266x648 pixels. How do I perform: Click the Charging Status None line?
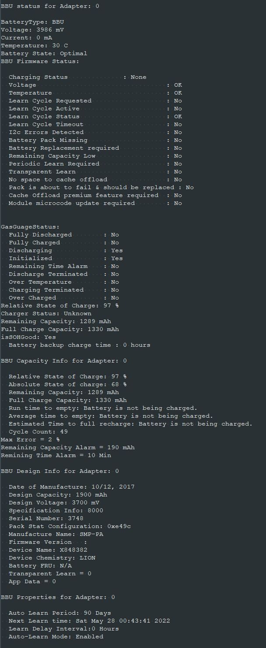[x=77, y=77]
